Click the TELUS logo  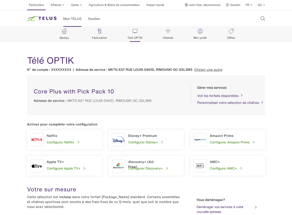click(x=42, y=18)
